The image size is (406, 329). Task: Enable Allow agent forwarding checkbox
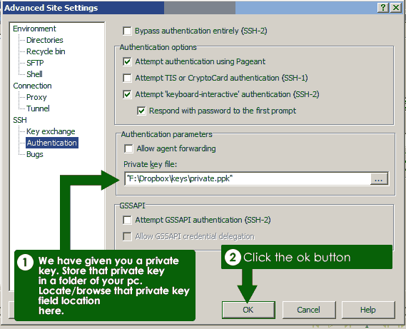point(128,149)
